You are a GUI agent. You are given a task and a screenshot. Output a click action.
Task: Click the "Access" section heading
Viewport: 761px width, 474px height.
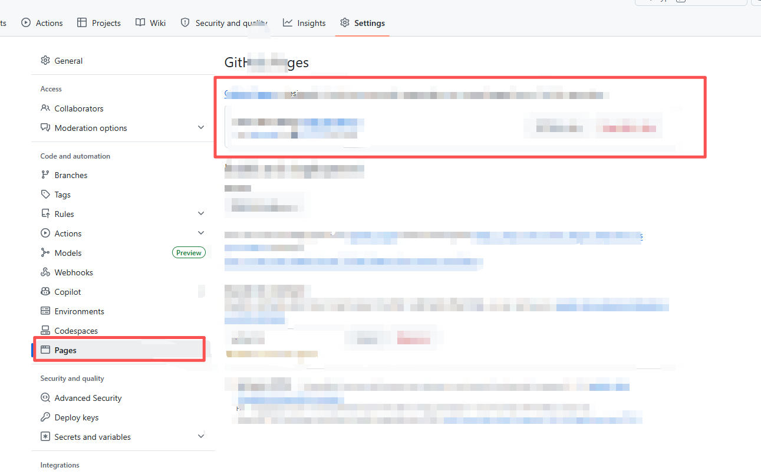click(51, 89)
